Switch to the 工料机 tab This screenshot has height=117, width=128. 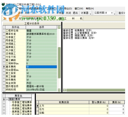point(73,19)
